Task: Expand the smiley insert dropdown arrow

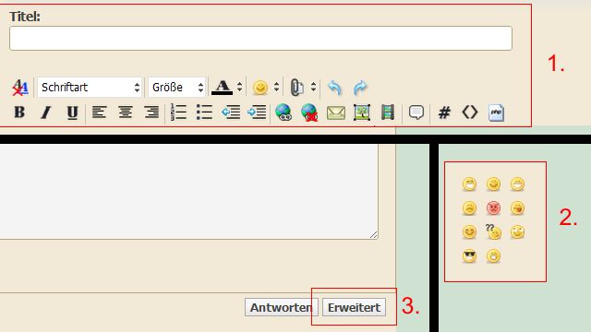Action: point(277,88)
